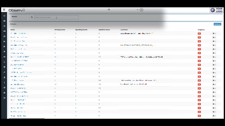Open the eye monitoring sidebar icon
Screen dimensions: 225x126
point(5,57)
